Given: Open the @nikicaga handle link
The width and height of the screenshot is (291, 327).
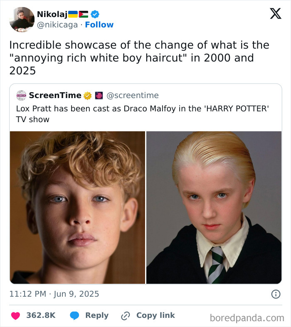Looking at the screenshot, I should 57,25.
